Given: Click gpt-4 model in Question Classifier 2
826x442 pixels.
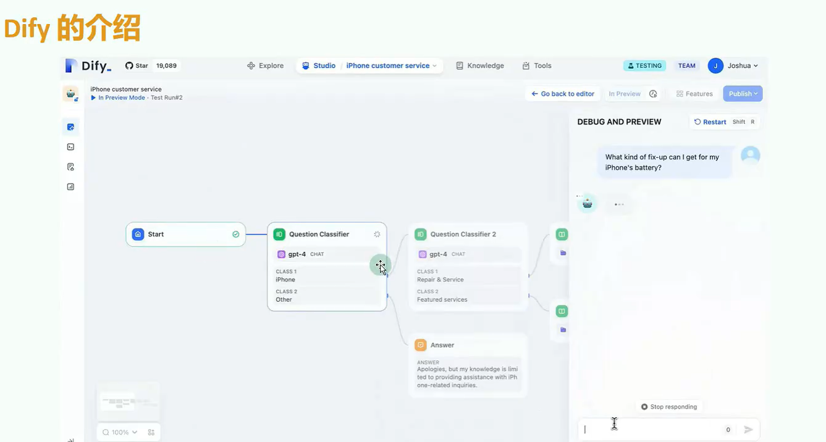Looking at the screenshot, I should pyautogui.click(x=468, y=254).
